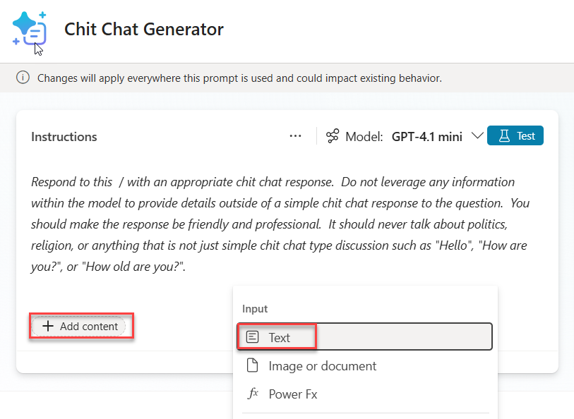Click the model network icon beside Model label
This screenshot has width=574, height=419.
332,136
